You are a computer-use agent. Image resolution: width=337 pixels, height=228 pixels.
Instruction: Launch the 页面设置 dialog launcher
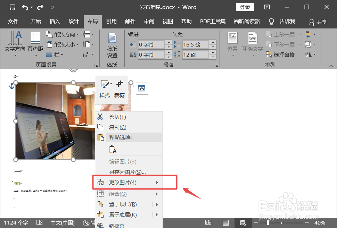pyautogui.click(x=96, y=65)
